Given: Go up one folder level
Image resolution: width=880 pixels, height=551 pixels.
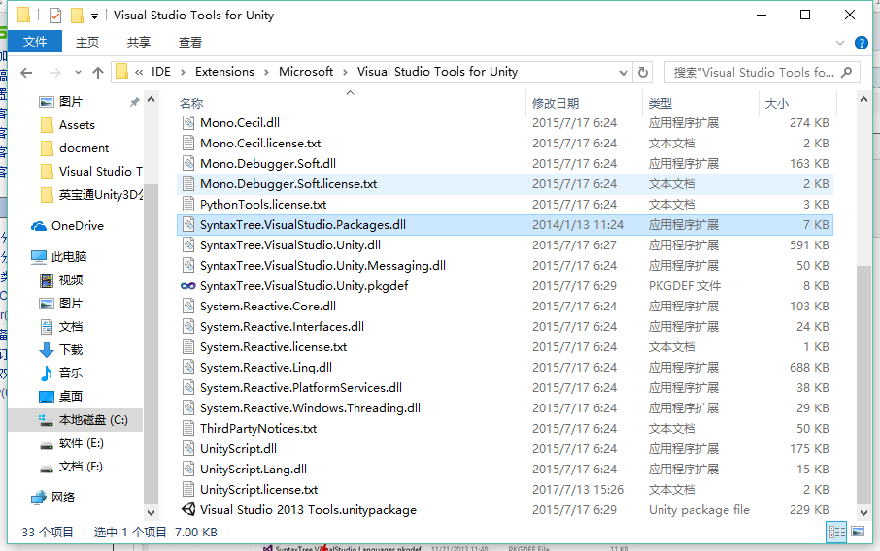Looking at the screenshot, I should tap(98, 73).
